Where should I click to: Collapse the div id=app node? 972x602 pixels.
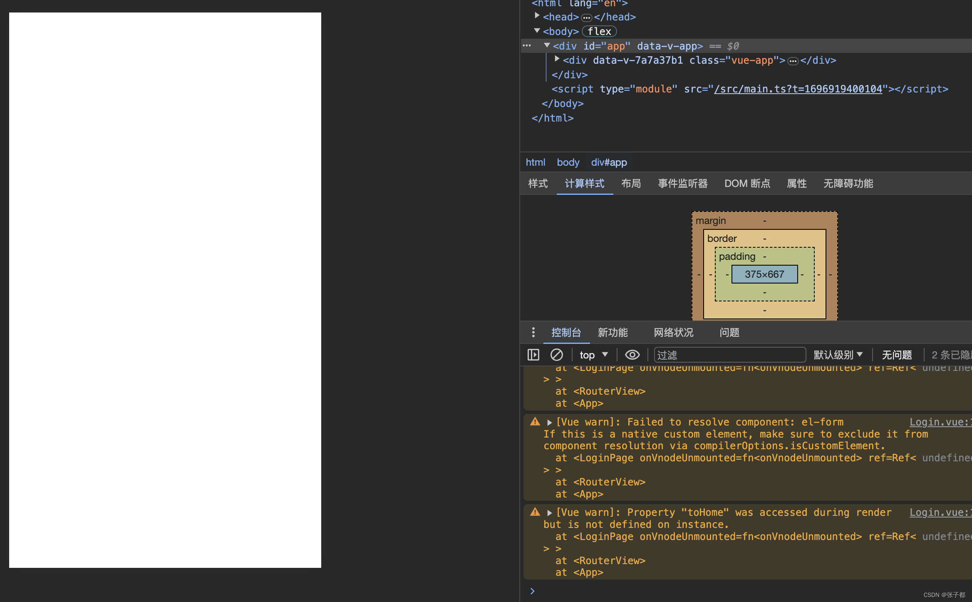(x=547, y=45)
